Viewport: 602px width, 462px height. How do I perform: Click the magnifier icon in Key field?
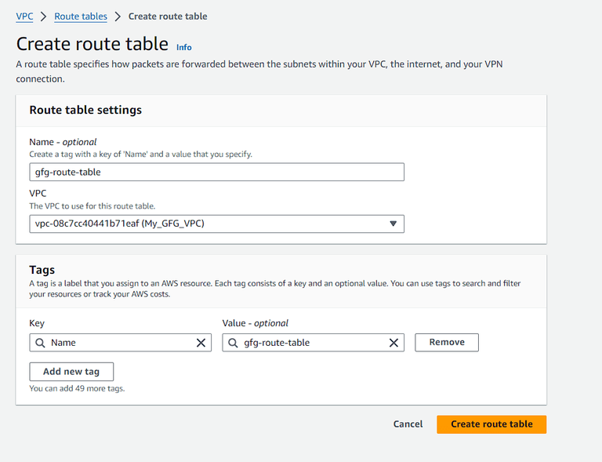40,343
